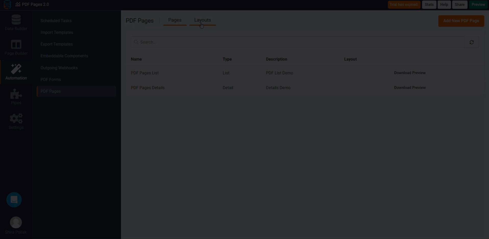
Task: Open the chat support bubble
Action: click(14, 200)
